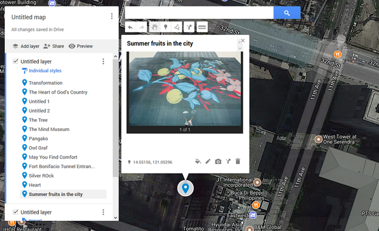The width and height of the screenshot is (379, 231).
Task: Open second Untitled layer options menu
Action: pyautogui.click(x=103, y=212)
